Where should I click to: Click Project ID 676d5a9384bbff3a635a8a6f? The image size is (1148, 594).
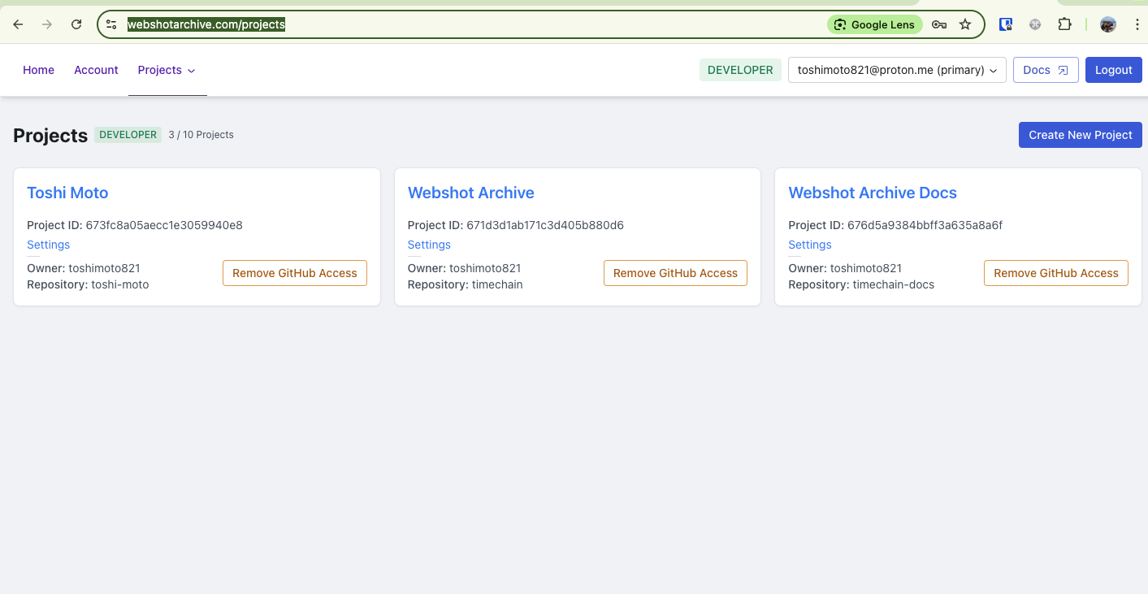895,225
